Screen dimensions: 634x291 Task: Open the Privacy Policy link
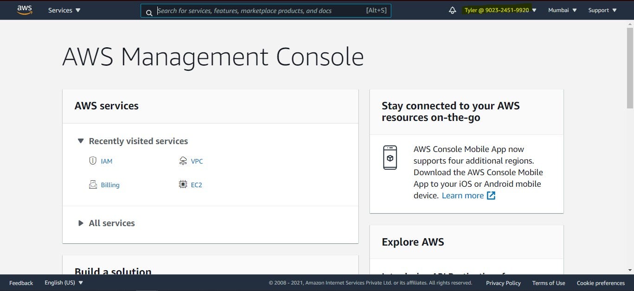click(503, 283)
